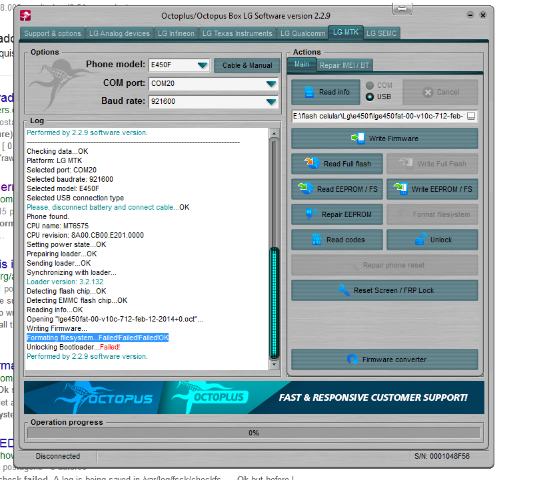Image resolution: width=559 pixels, height=480 pixels.
Task: Click the firmware file path field
Action: point(378,116)
